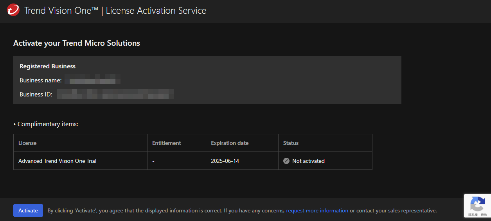Click the 'Complimentary items' label
This screenshot has height=221, width=491.
coord(47,124)
